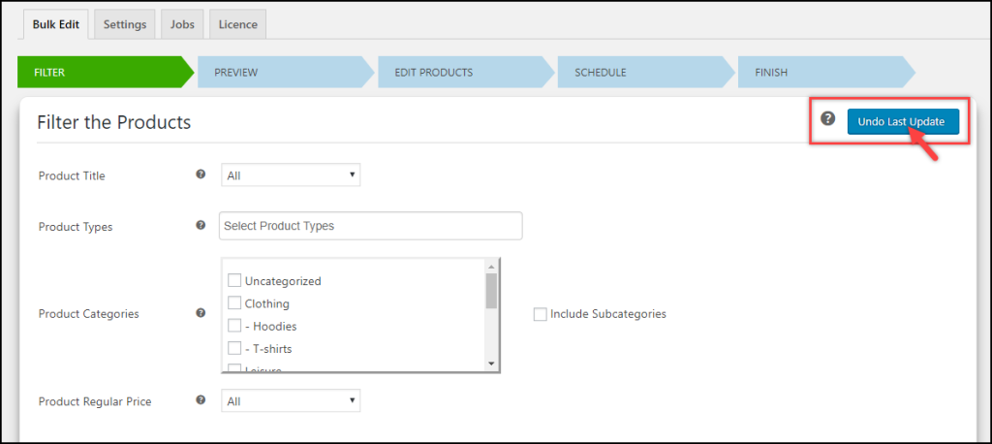Click the help icon beside Product Categories
Viewport: 992px width, 444px height.
click(x=201, y=313)
